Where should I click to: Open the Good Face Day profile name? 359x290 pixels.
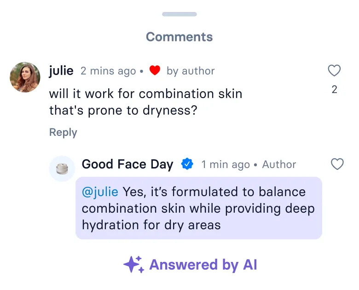[x=127, y=164]
